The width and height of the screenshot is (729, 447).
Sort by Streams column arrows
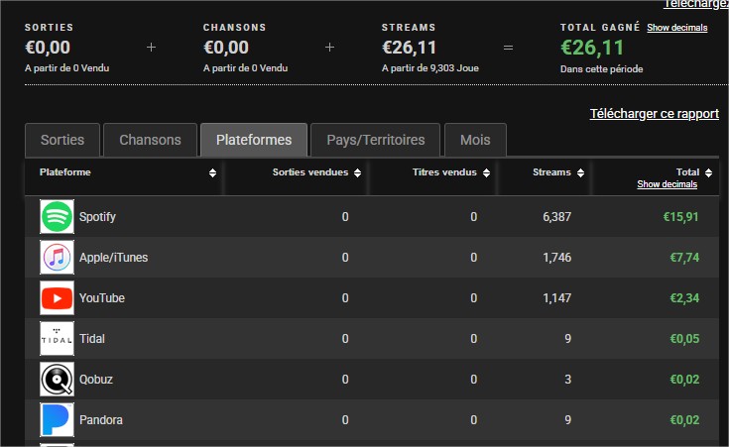pyautogui.click(x=580, y=172)
